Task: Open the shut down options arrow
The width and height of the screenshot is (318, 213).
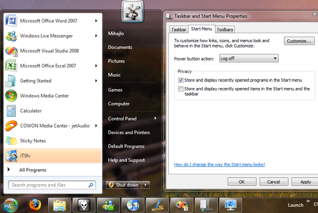Action: 146,185
